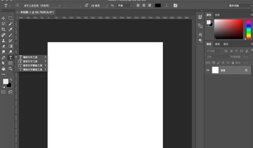Screen dimensions: 253x148
Task: Select the Crop tool
Action: point(3,29)
